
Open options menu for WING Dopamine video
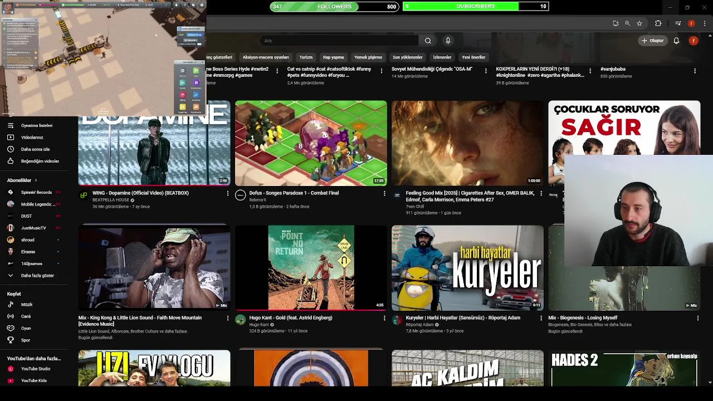point(227,193)
